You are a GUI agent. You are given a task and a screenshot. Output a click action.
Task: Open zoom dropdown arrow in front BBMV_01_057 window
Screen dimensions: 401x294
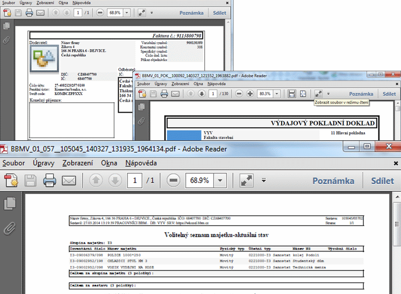tap(220, 181)
